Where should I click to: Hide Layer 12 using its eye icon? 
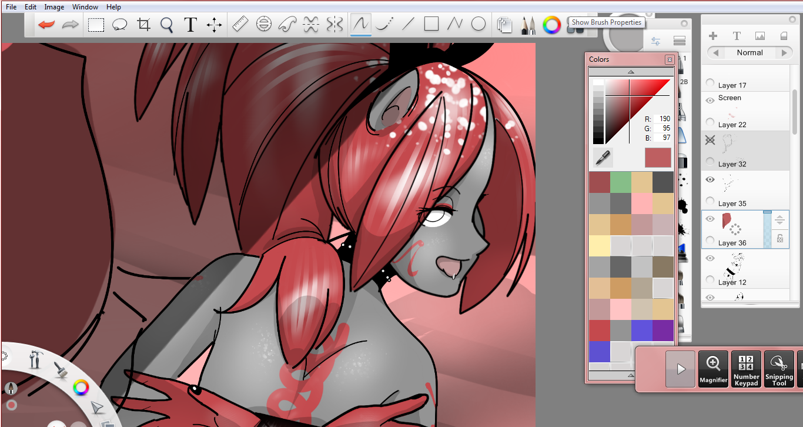tap(710, 258)
